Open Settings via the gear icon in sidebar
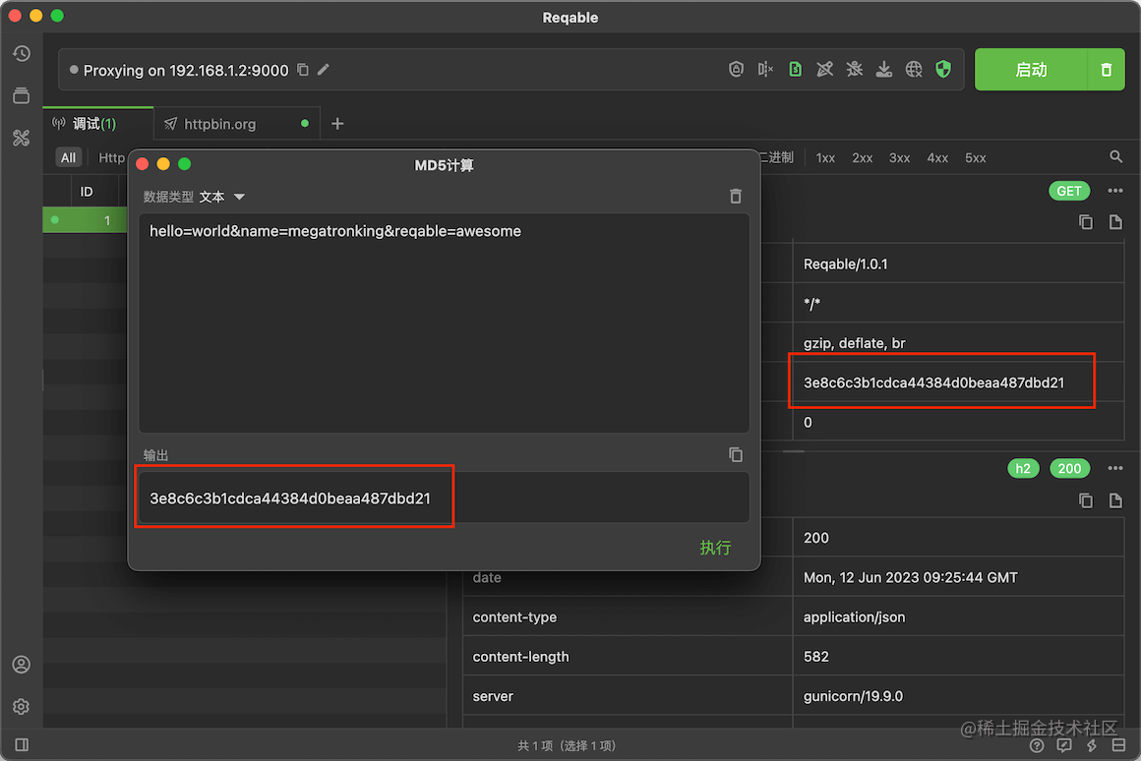Viewport: 1141px width, 761px height. pyautogui.click(x=21, y=706)
